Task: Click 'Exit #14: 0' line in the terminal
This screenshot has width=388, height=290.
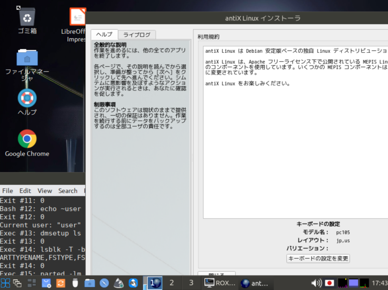Action: pos(22,266)
